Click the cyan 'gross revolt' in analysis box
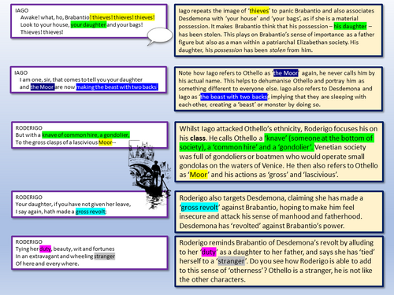Image resolution: width=394 pixels, height=295 pixels. [x=199, y=208]
